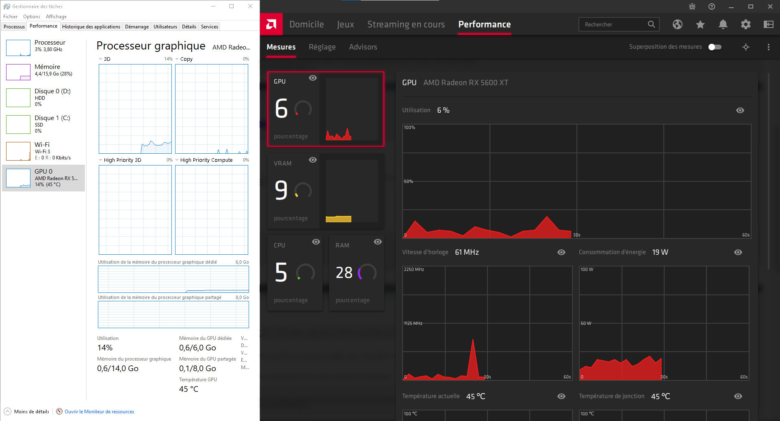The width and height of the screenshot is (780, 421).
Task: Open the Fichier menu
Action: 11,17
